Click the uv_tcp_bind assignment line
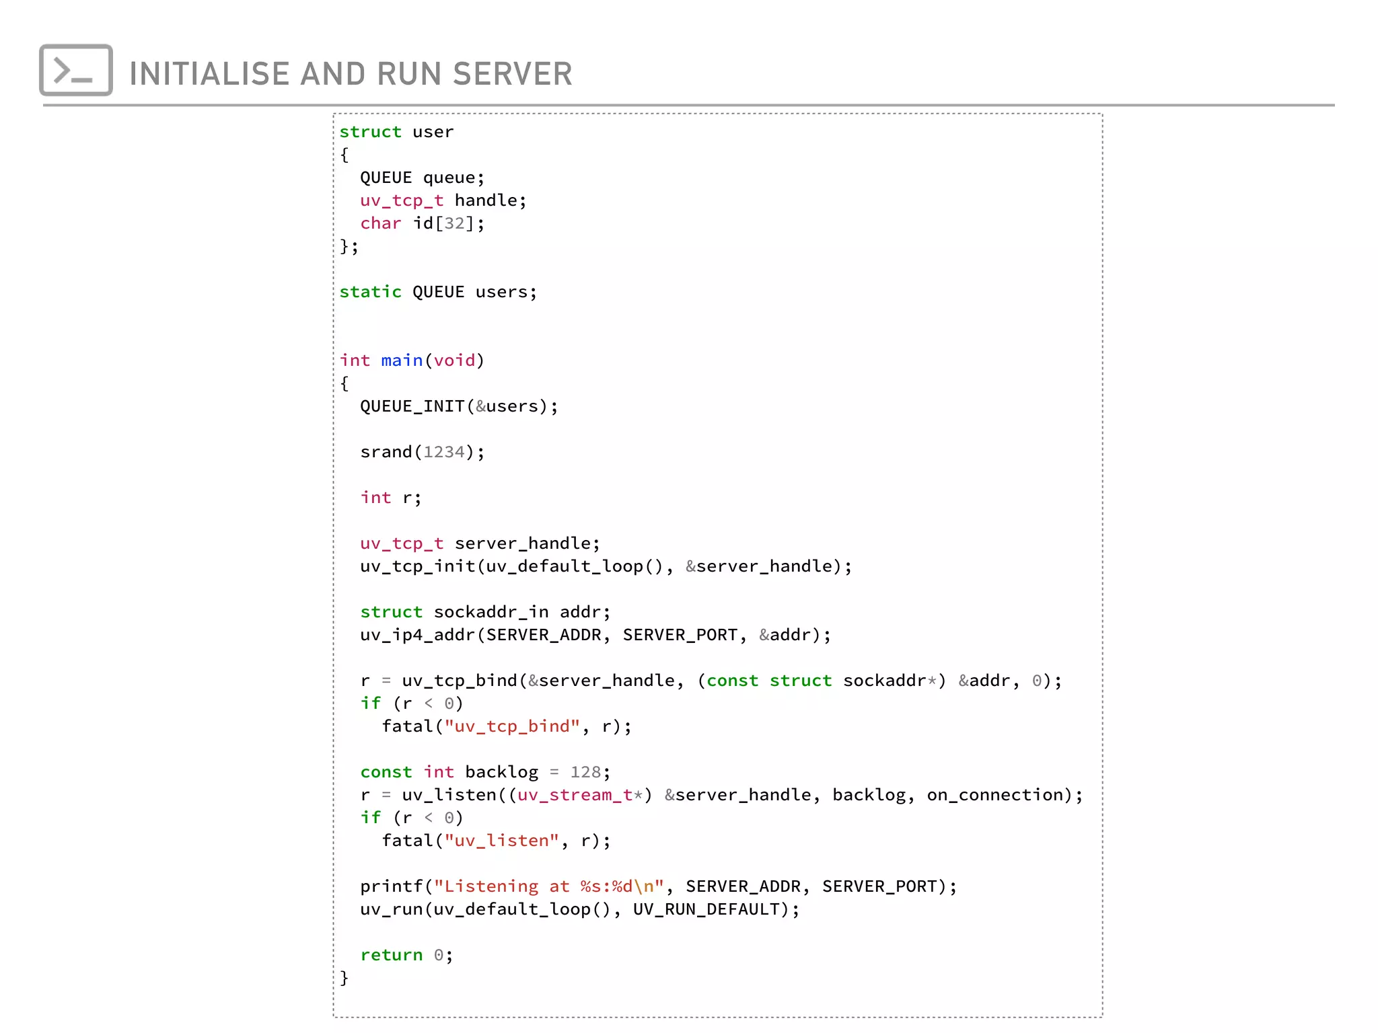This screenshot has height=1033, width=1378. tap(711, 681)
